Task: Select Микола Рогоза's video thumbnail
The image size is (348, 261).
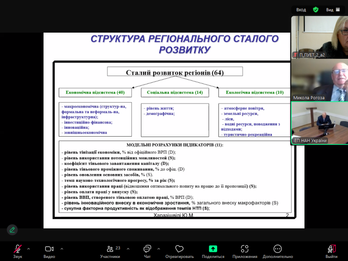Action: 319,80
